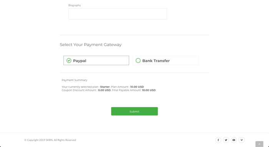Choose the Paypal payment gateway box

click(96, 60)
